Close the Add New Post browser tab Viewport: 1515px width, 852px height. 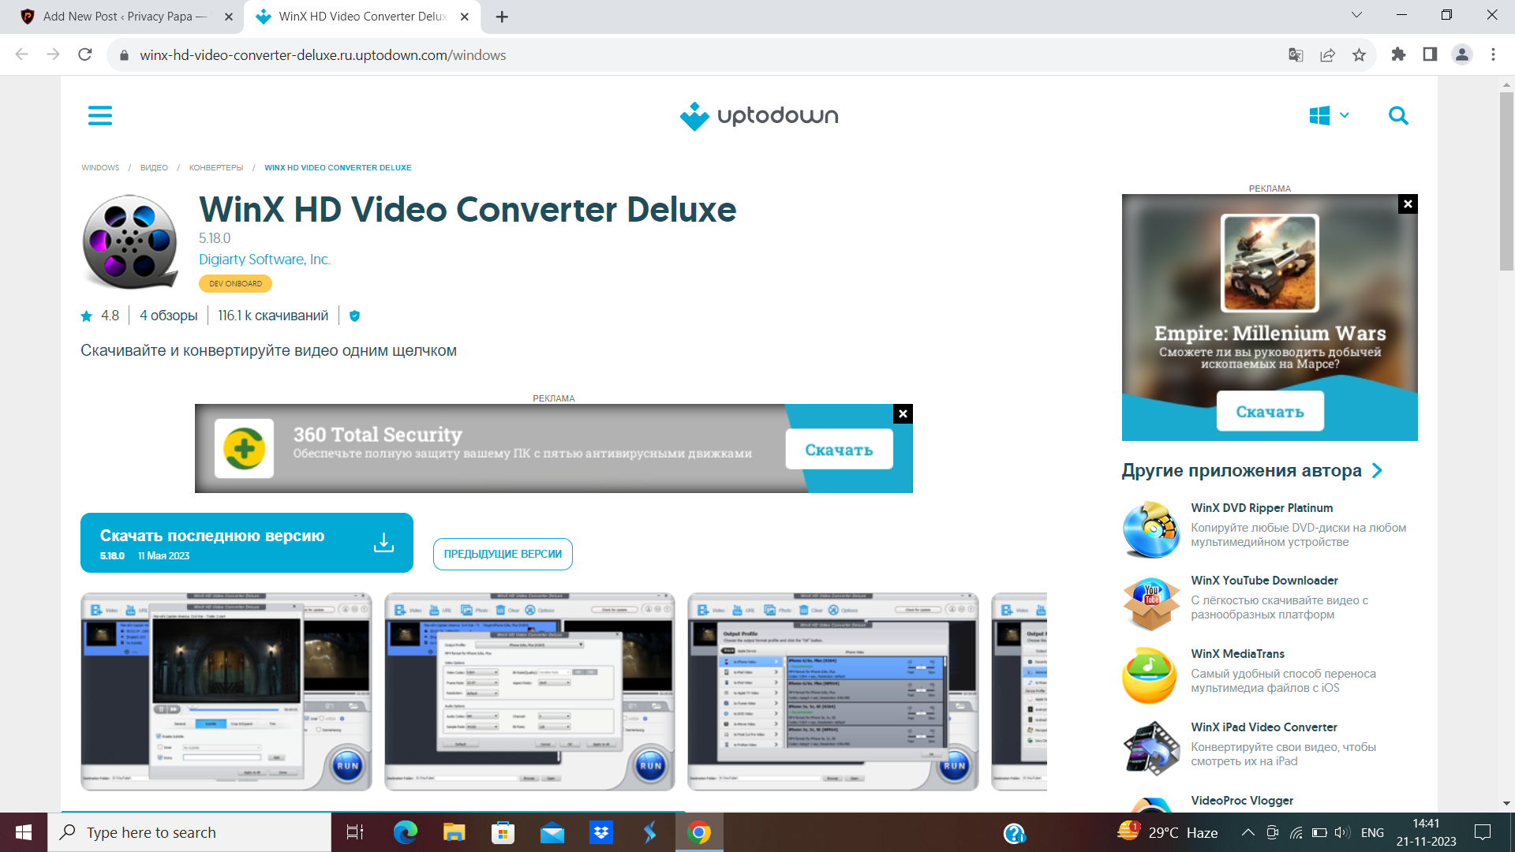pos(229,17)
